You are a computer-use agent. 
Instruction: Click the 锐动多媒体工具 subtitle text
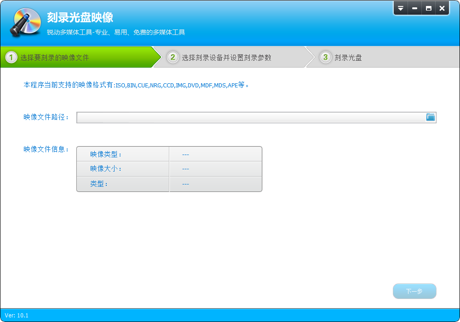coord(116,32)
